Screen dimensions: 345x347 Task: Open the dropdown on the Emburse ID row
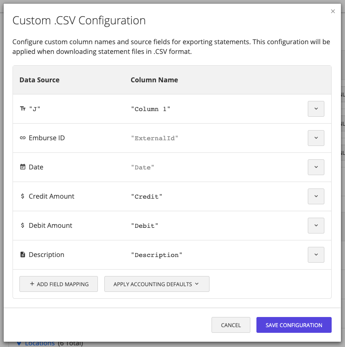[x=316, y=138]
